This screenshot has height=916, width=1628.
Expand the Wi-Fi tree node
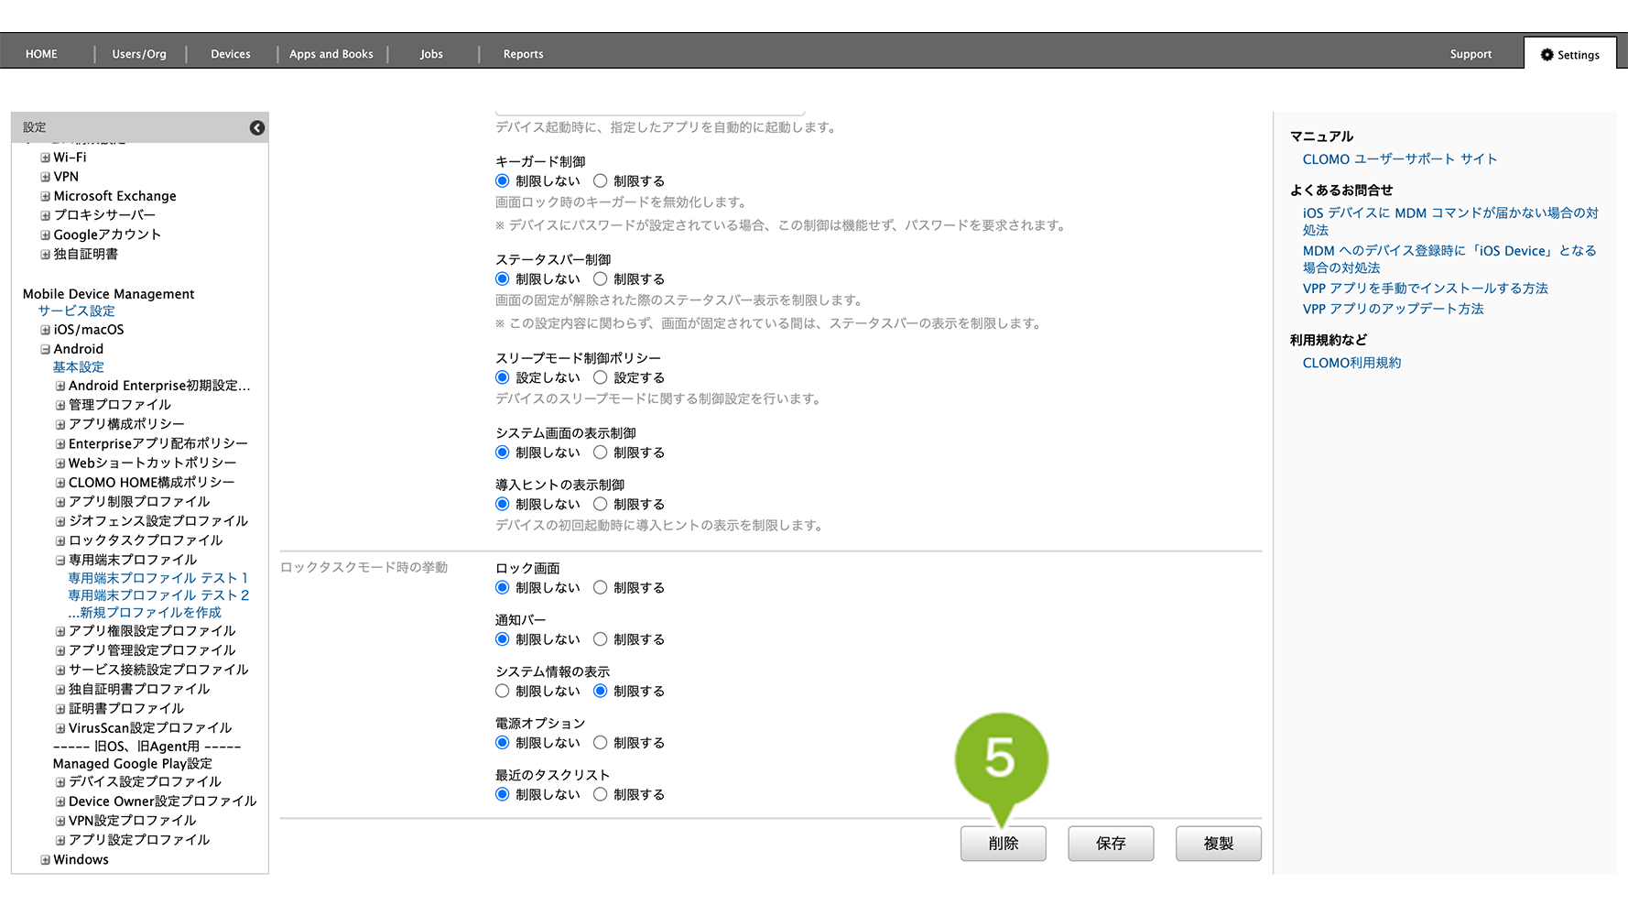pos(45,158)
